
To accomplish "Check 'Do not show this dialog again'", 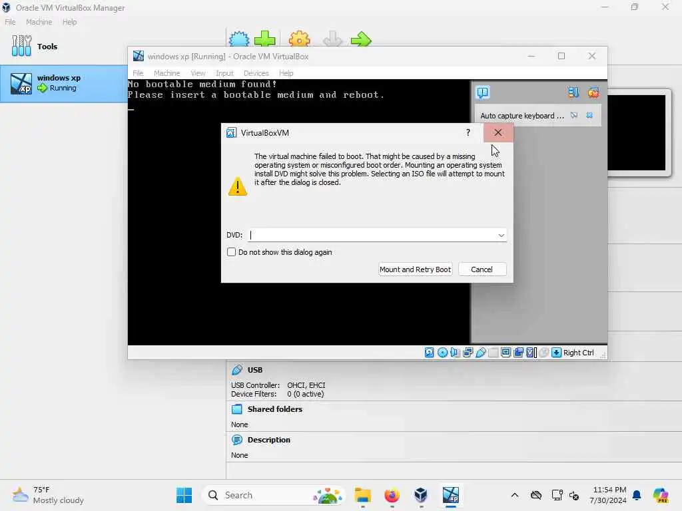I will (x=231, y=252).
